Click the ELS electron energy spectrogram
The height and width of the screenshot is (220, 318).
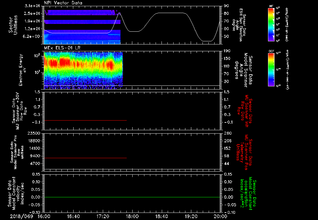[x=83, y=71]
